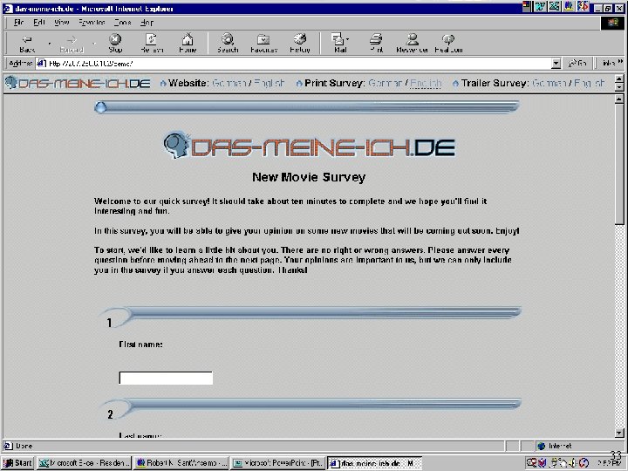Viewport: 628px width, 471px height.
Task: Click the page icon in the address bar
Action: pyautogui.click(x=41, y=64)
